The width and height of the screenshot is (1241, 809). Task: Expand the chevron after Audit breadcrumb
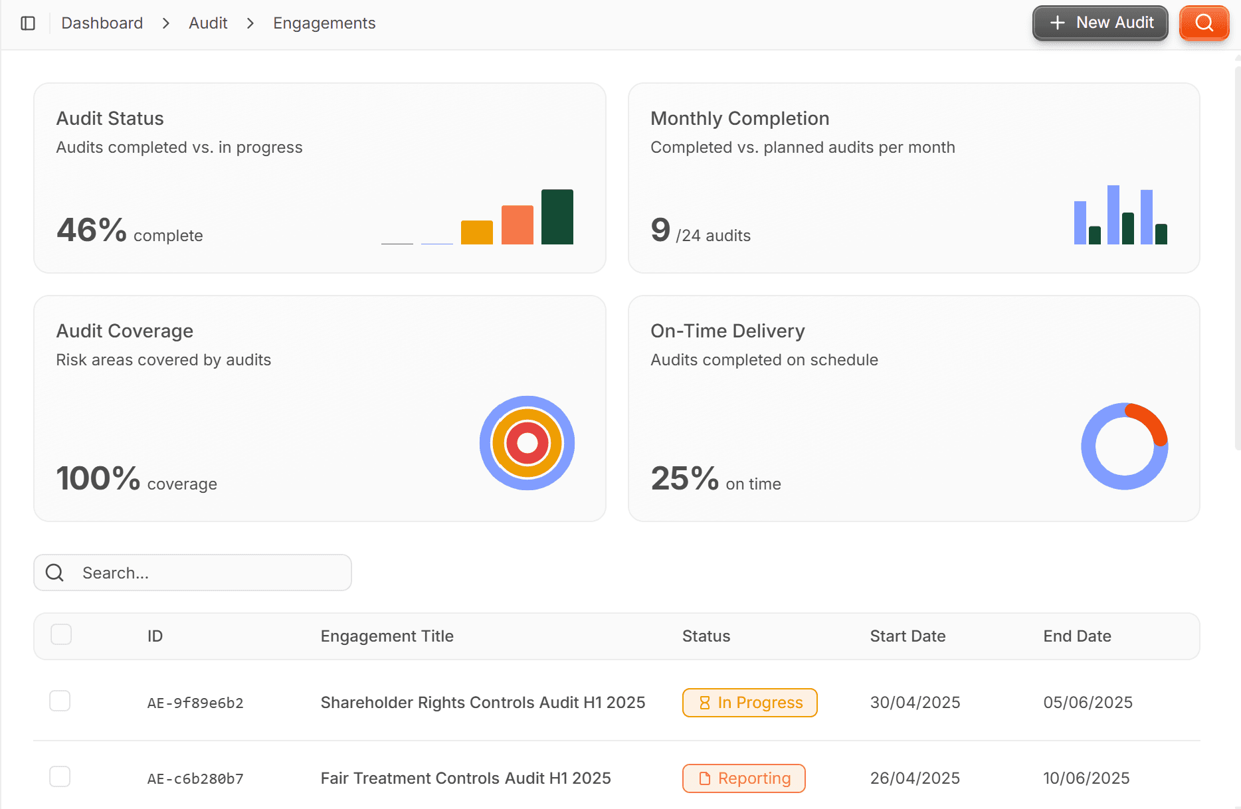coord(250,23)
